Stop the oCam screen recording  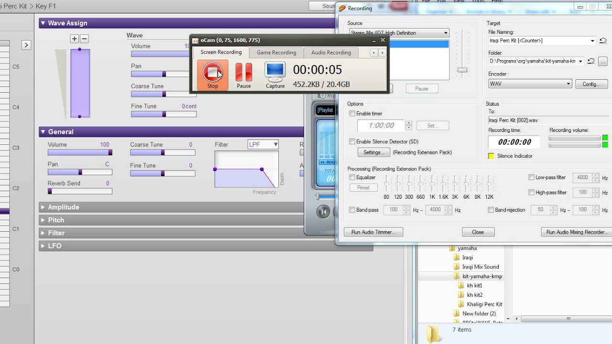pos(213,75)
